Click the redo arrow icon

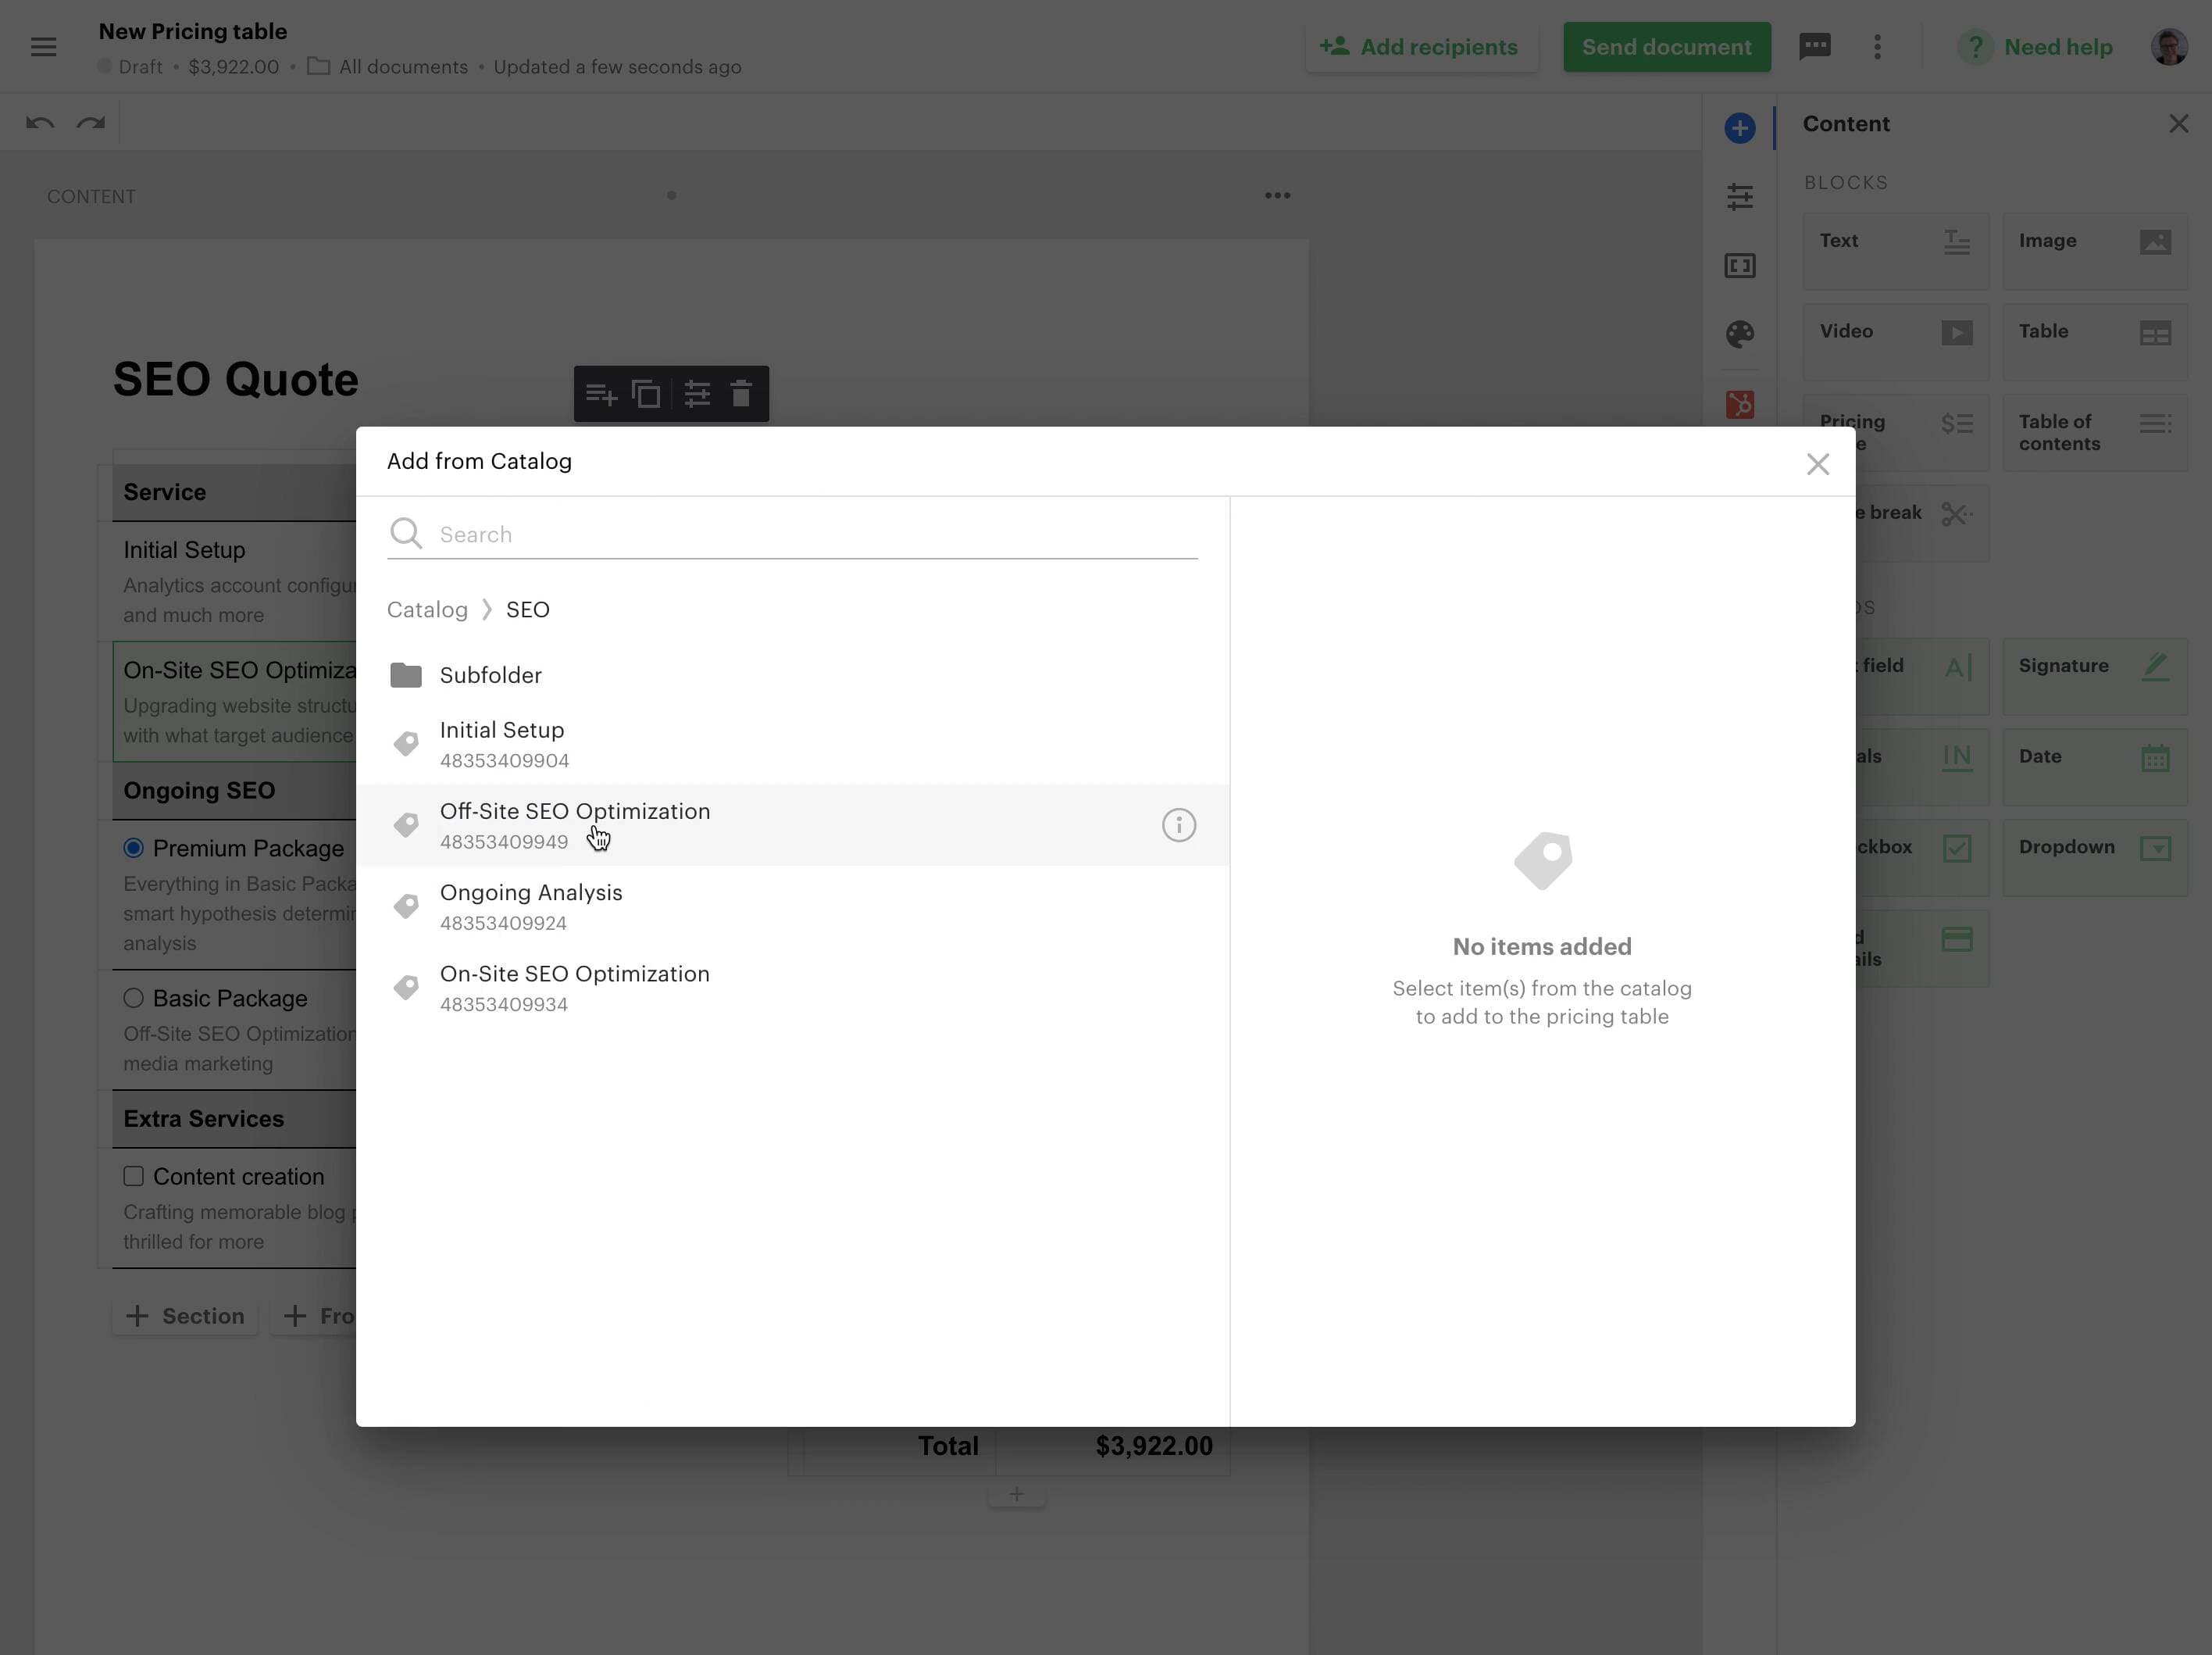(x=91, y=123)
